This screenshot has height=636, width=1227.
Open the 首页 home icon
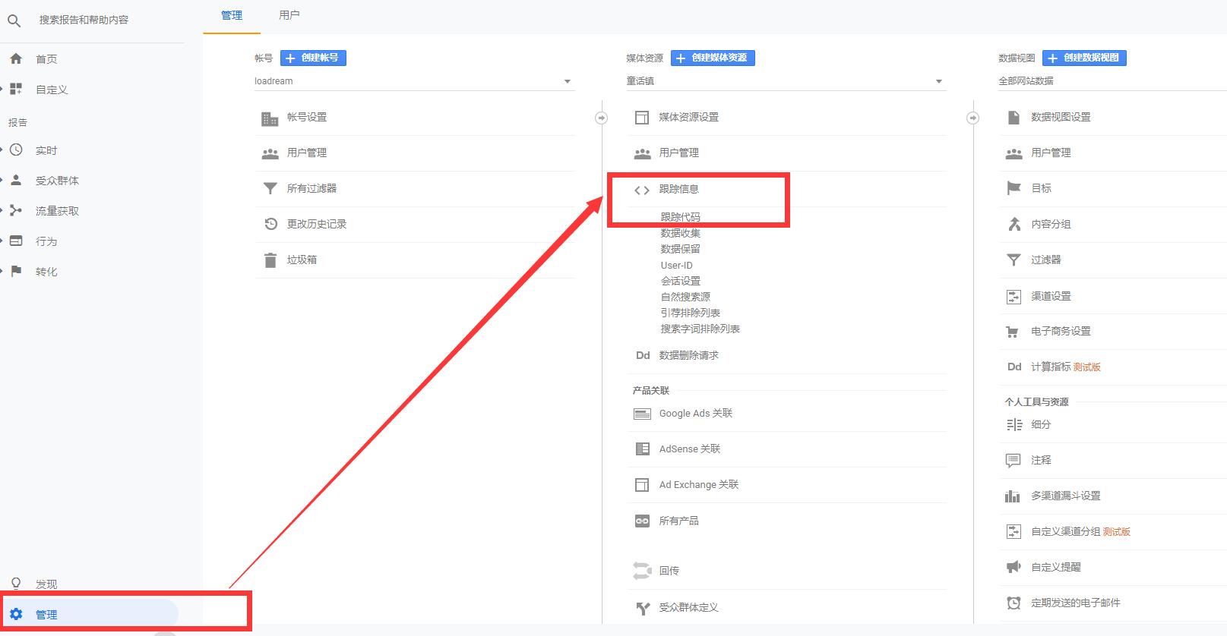pos(16,58)
